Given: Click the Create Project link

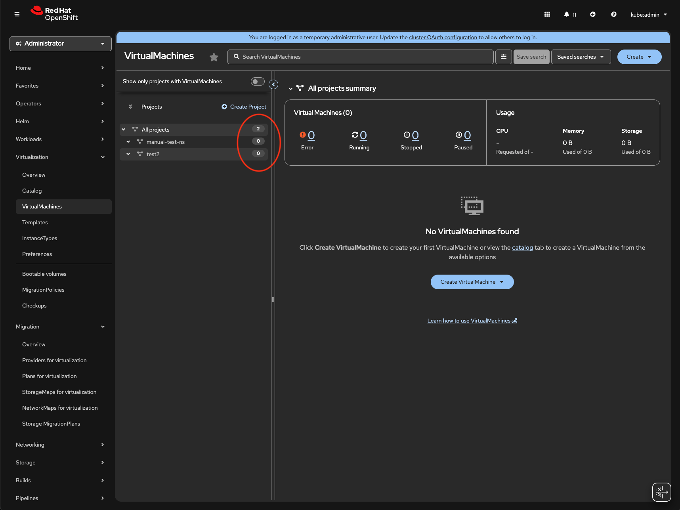Looking at the screenshot, I should pos(244,107).
